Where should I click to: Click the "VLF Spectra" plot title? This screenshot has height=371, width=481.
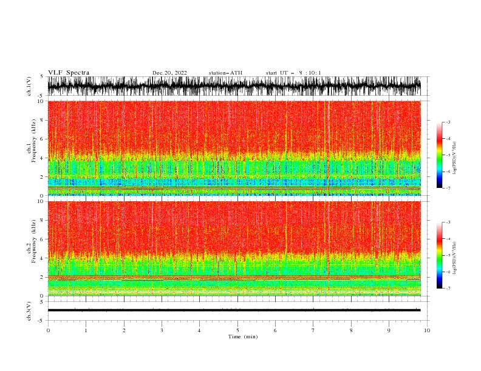69,73
